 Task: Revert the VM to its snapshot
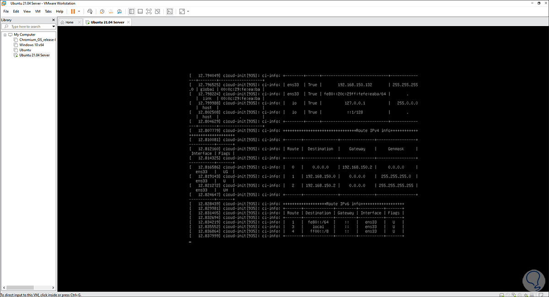click(111, 11)
